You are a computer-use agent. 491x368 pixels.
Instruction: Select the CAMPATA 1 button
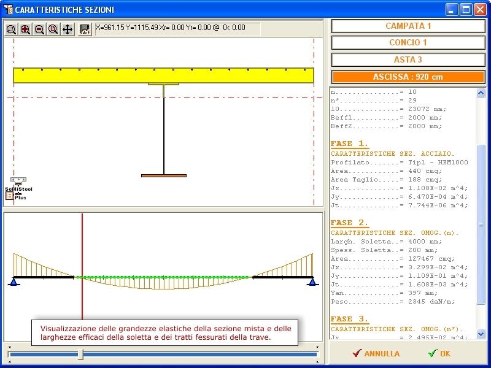click(408, 26)
